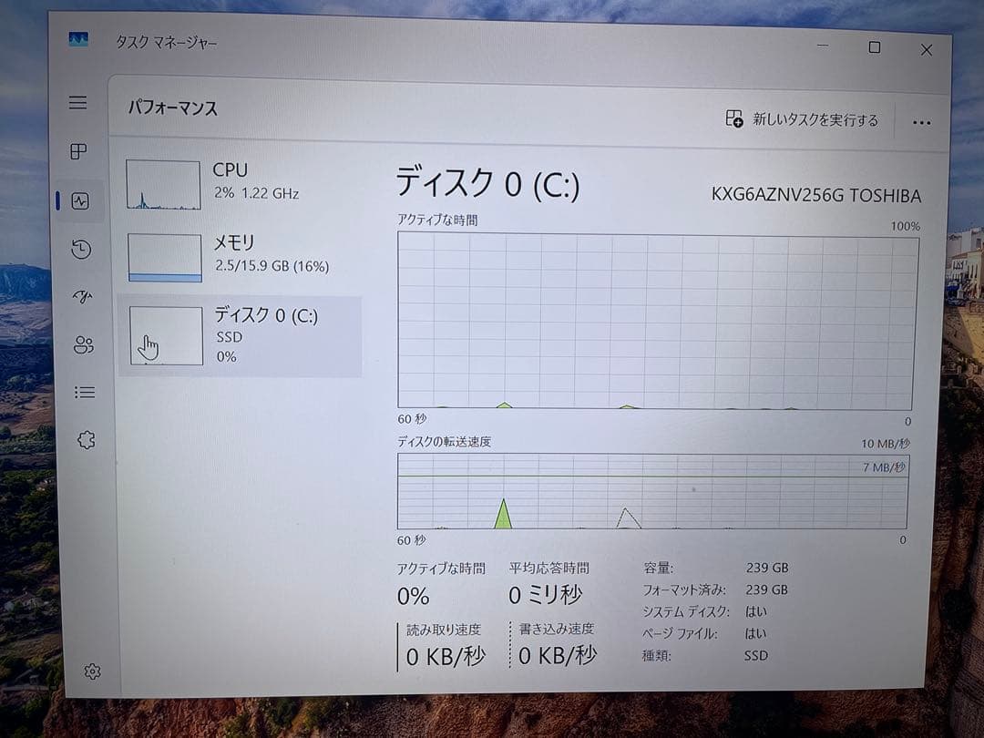Switch to the CPU performance tab
Image resolution: width=984 pixels, height=738 pixels.
pyautogui.click(x=241, y=180)
